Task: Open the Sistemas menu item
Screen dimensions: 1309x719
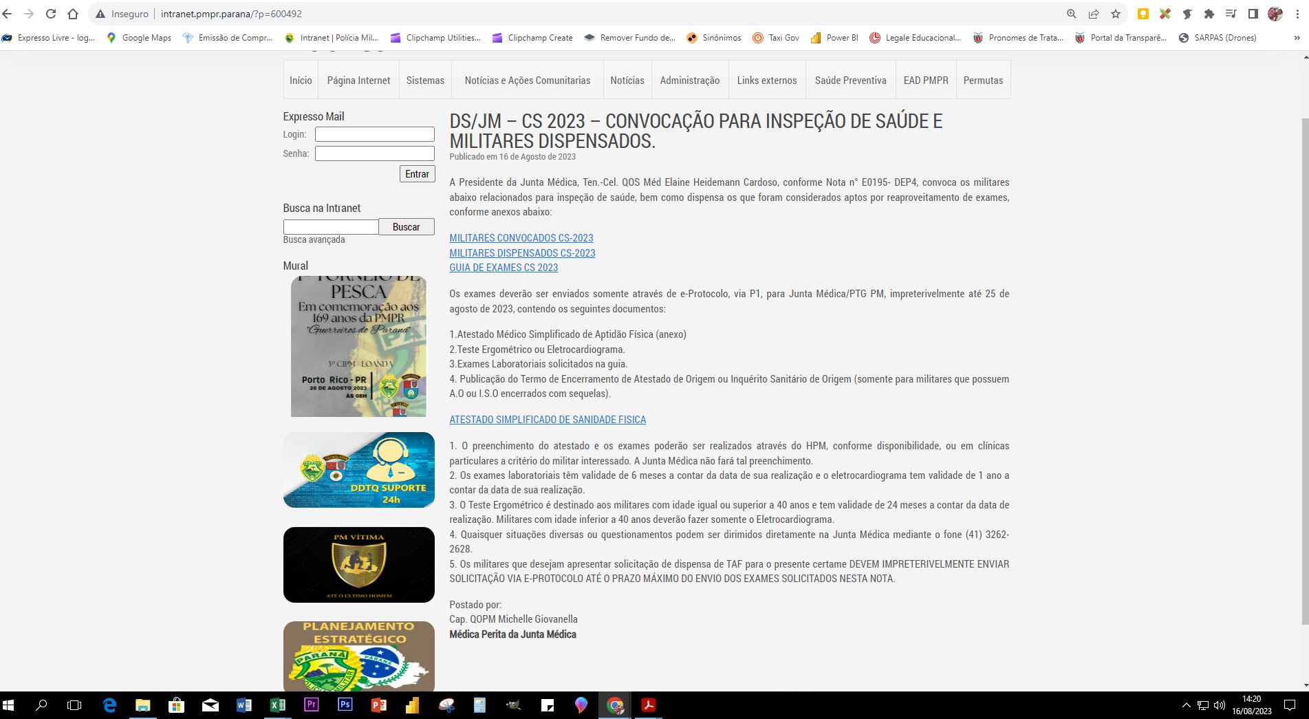Action: click(425, 81)
